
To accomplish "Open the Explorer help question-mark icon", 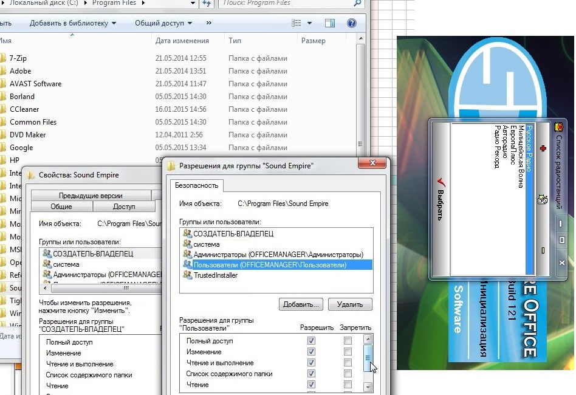I will pyautogui.click(x=351, y=23).
